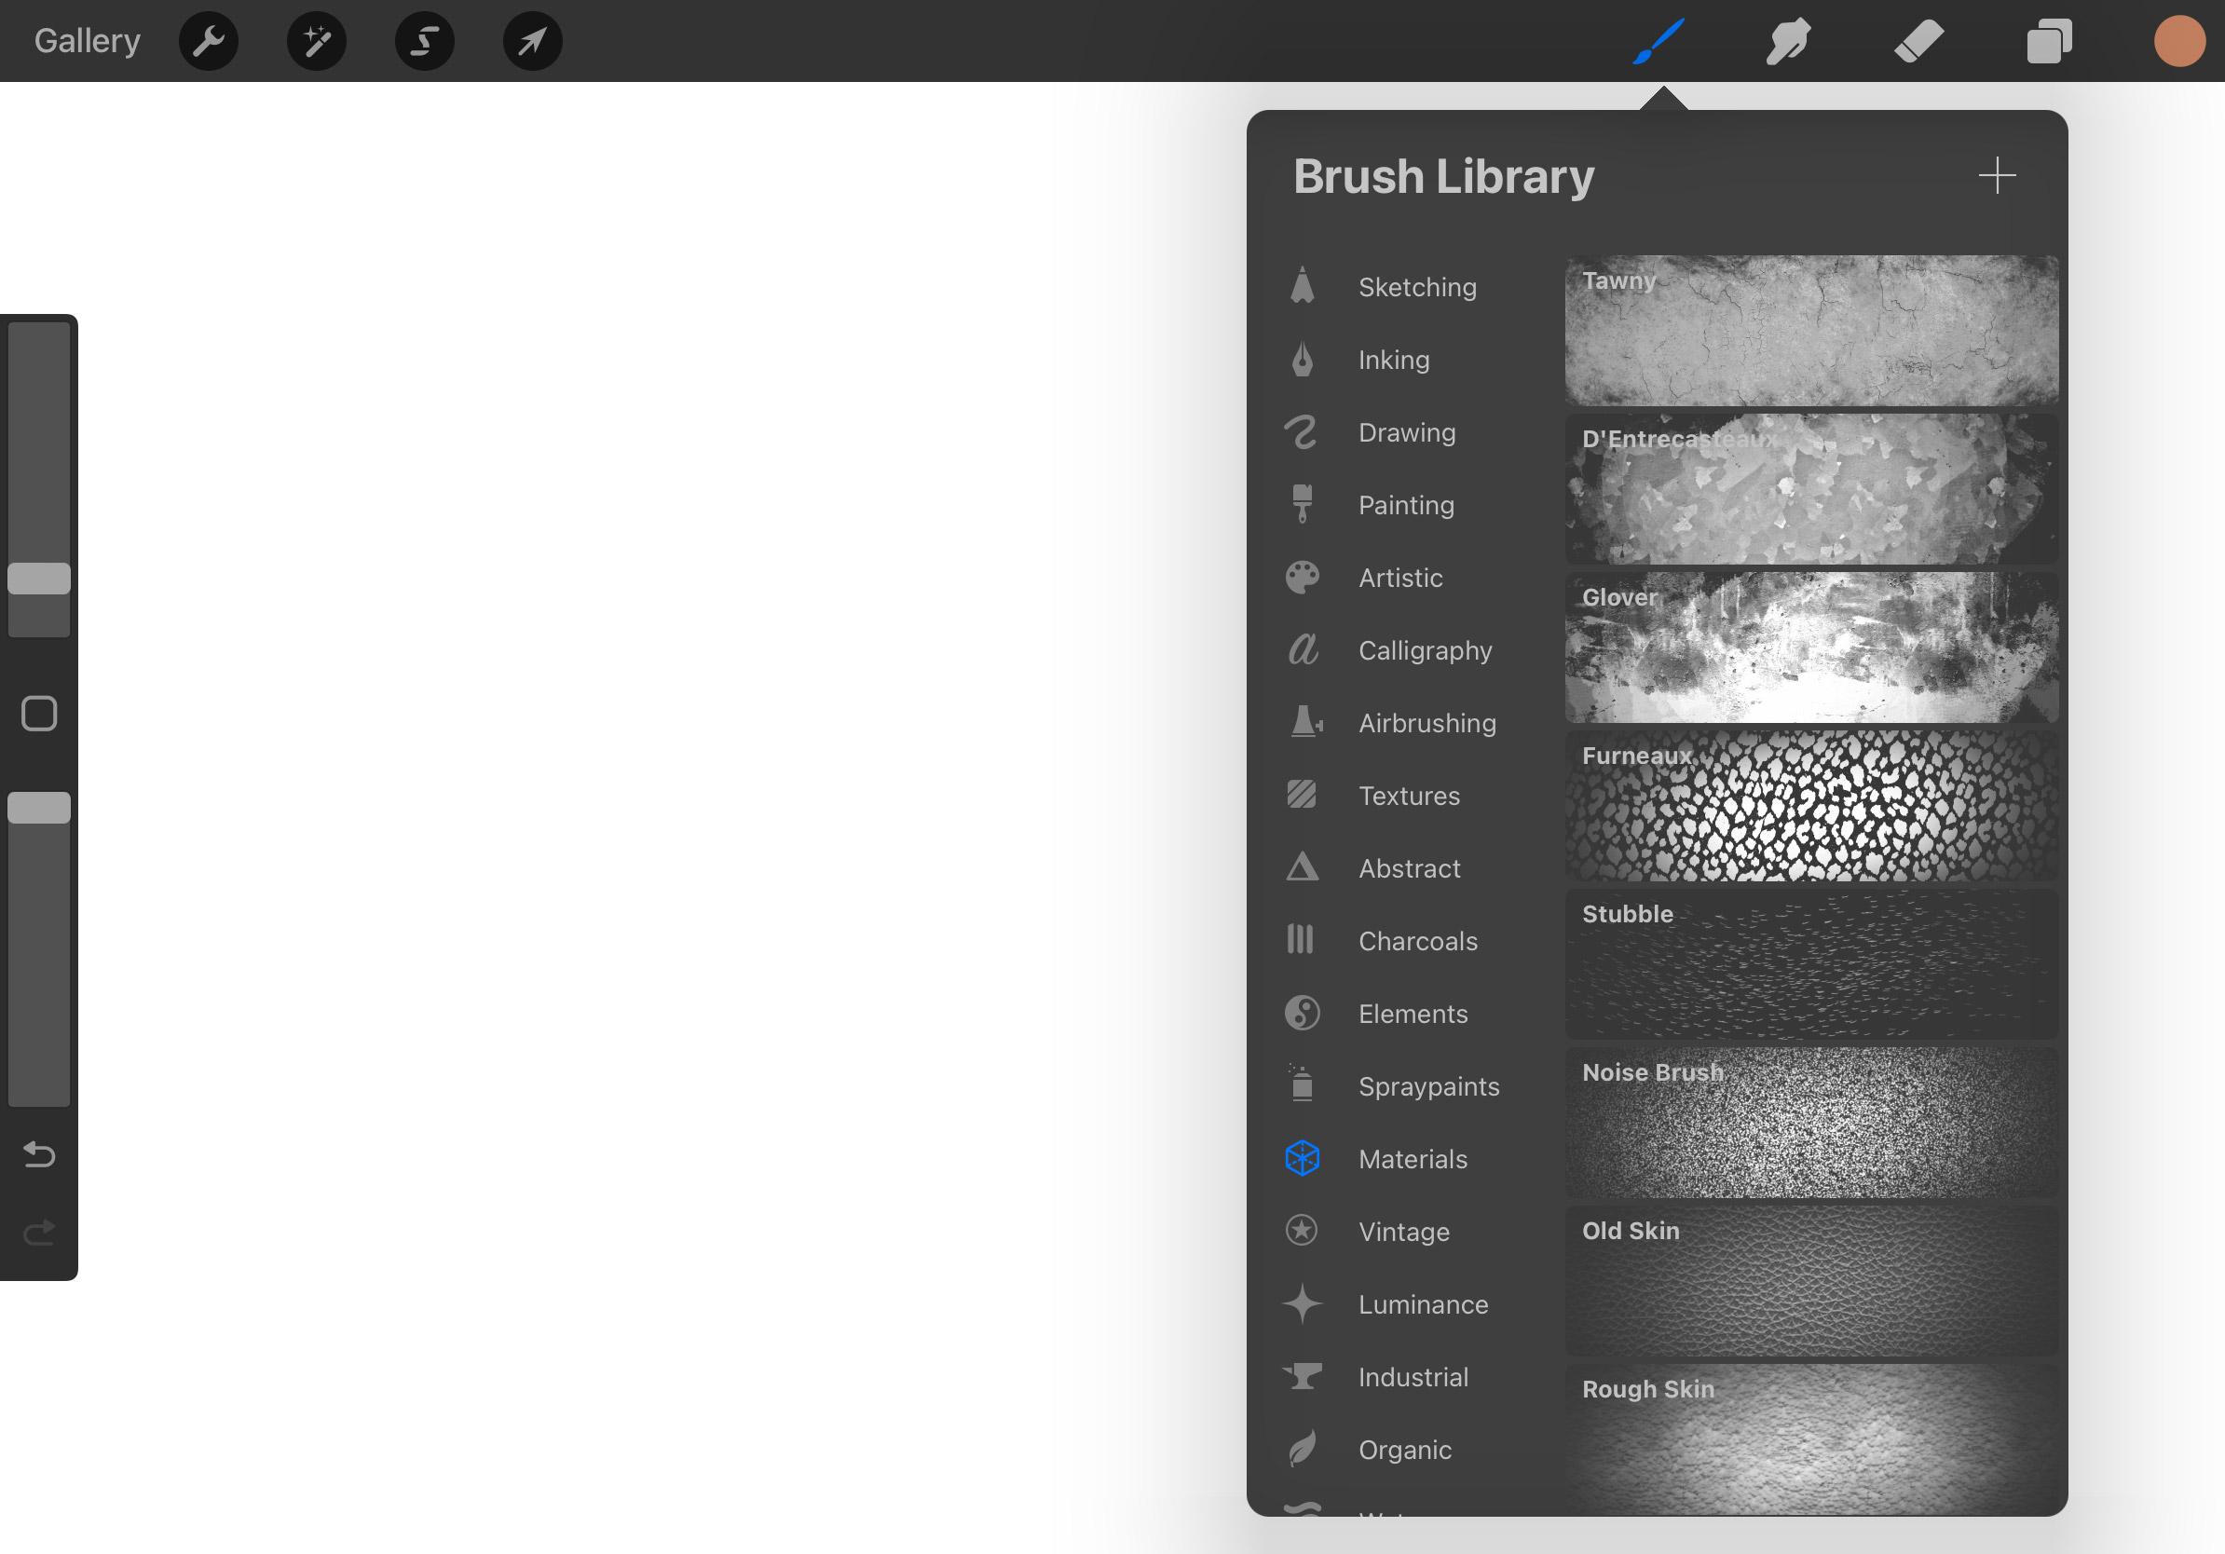This screenshot has width=2225, height=1554.
Task: Click the brush size slider handle
Action: (x=39, y=579)
